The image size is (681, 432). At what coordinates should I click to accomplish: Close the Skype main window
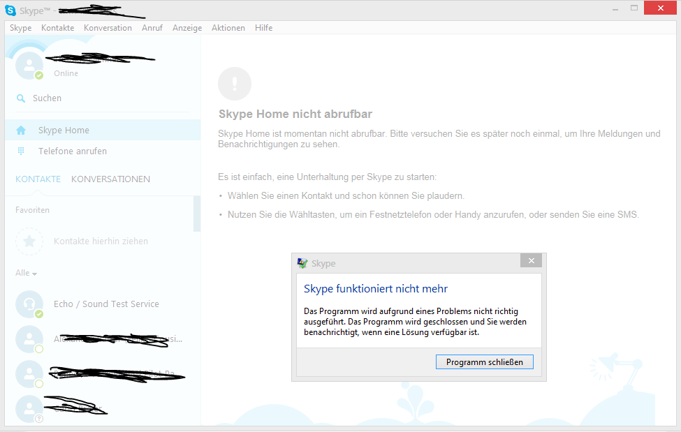(660, 8)
